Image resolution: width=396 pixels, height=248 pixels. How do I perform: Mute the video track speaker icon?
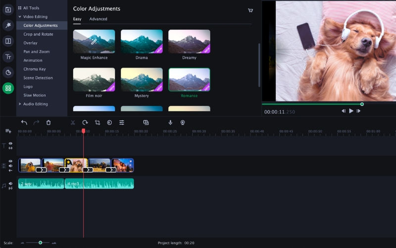[10, 166]
